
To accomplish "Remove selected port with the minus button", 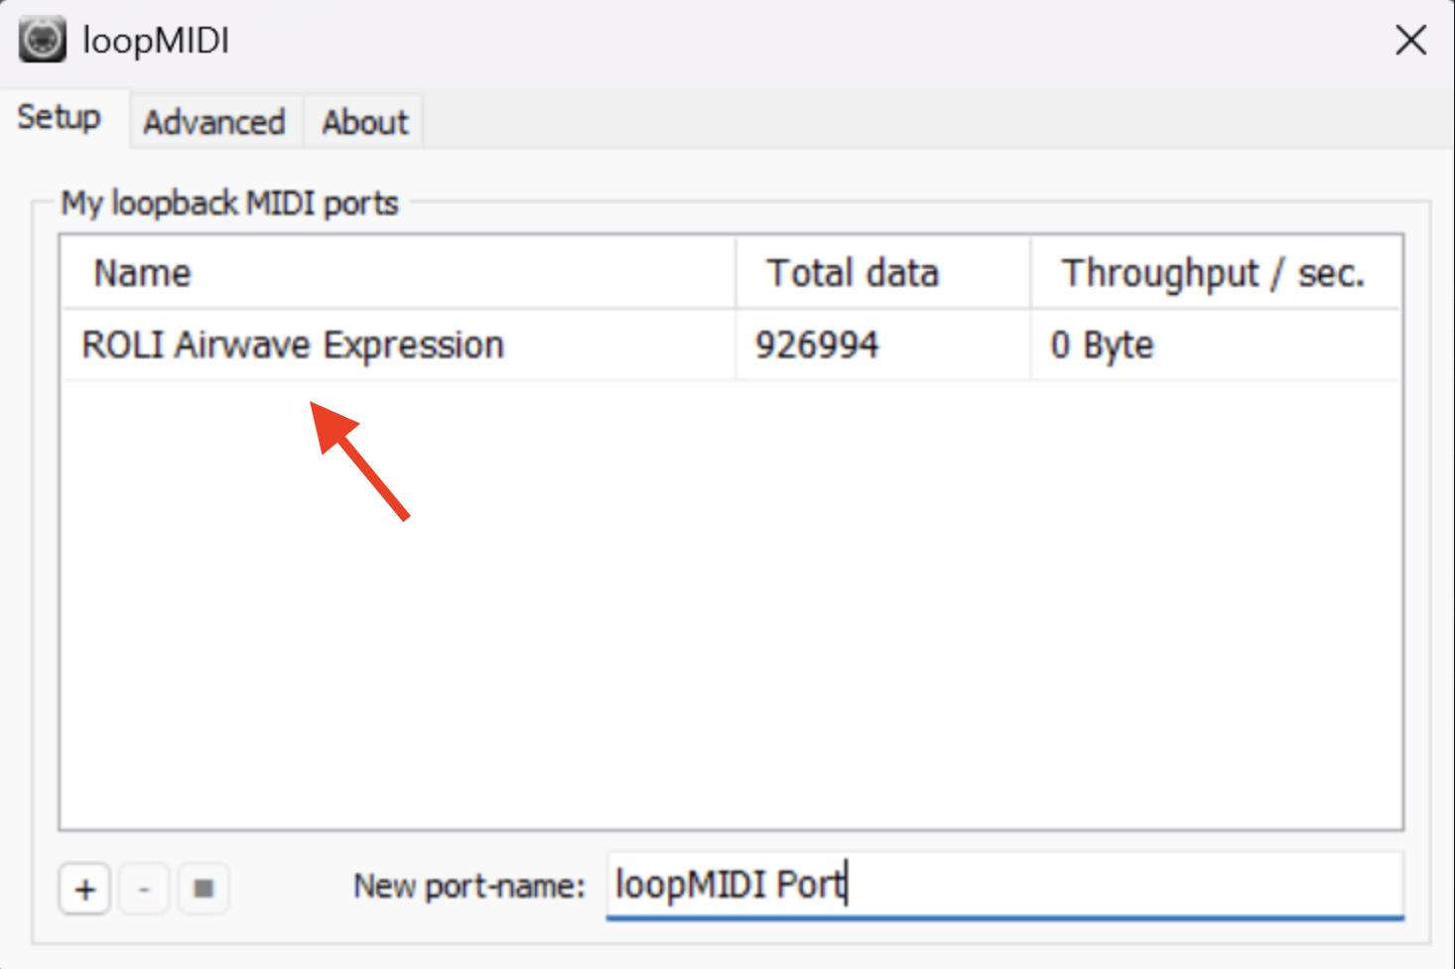I will 144,889.
